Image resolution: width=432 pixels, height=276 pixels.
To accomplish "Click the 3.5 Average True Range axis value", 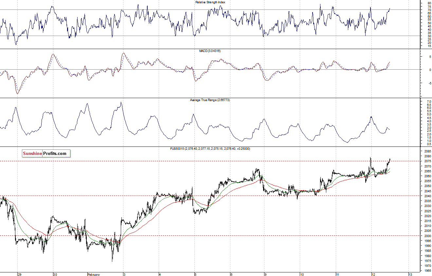I will pos(429,124).
